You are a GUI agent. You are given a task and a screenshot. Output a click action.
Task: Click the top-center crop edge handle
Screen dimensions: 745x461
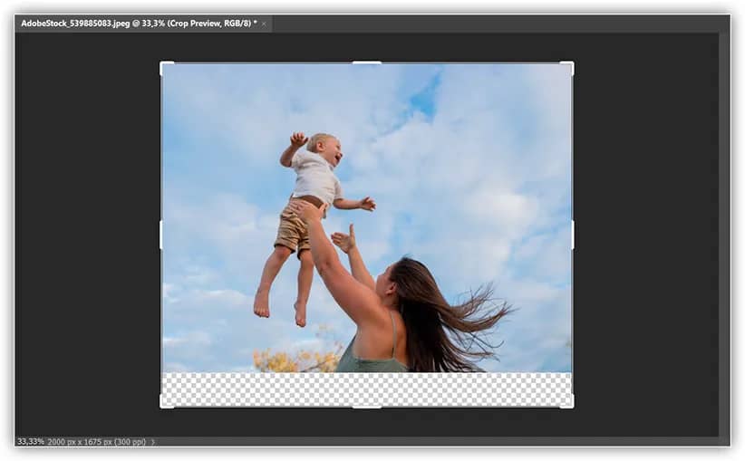[x=366, y=62]
